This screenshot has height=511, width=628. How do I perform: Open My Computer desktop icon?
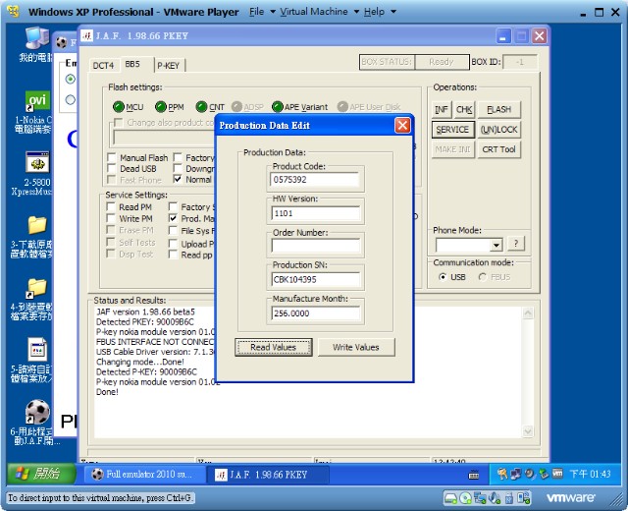pyautogui.click(x=36, y=39)
